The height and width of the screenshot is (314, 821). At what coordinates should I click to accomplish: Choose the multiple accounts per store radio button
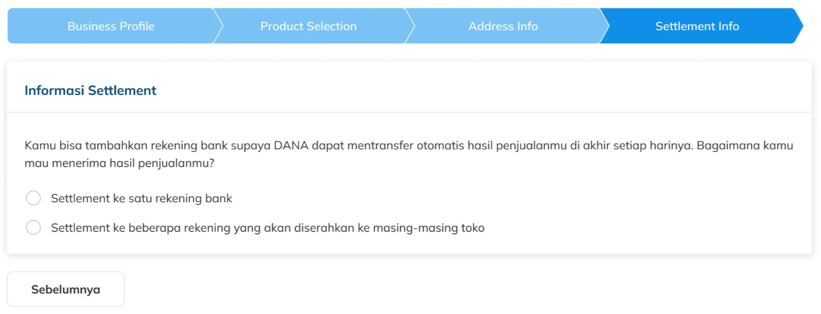pyautogui.click(x=33, y=228)
